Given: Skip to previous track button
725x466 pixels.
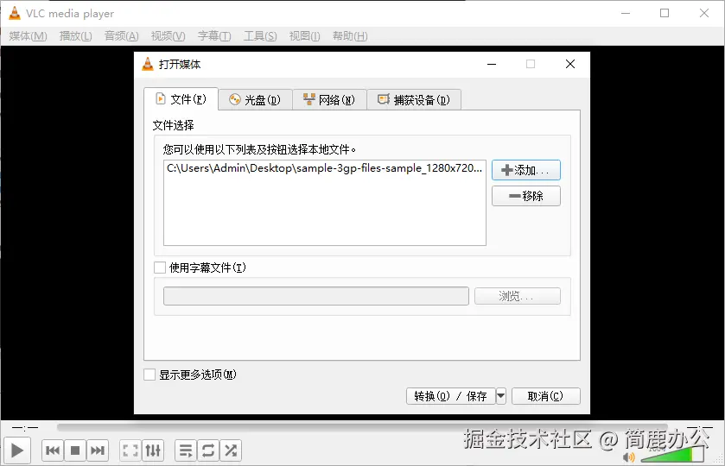Looking at the screenshot, I should (x=53, y=450).
